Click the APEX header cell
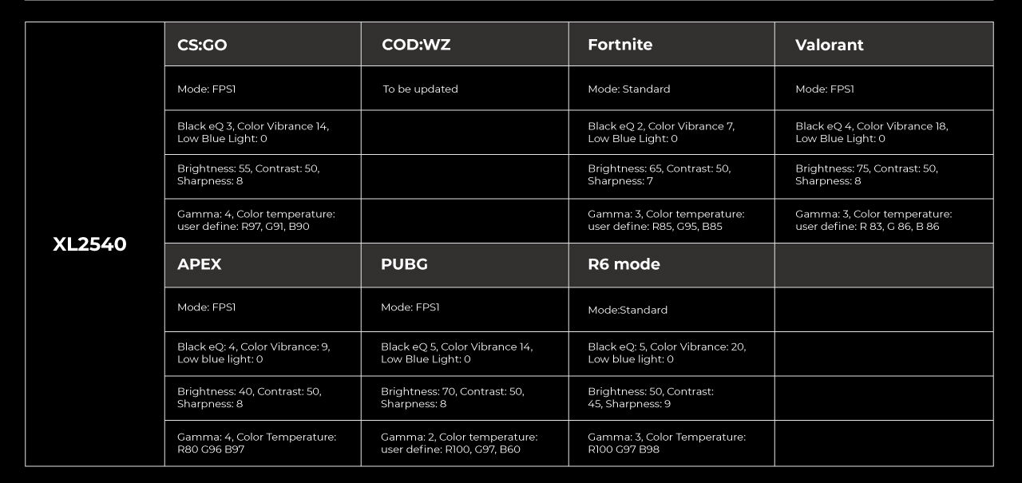The height and width of the screenshot is (483, 1022). 263,265
